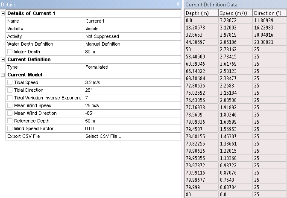Toggle the Mean Wind Speed checkbox
Viewport: 287px width, 198px height.
tap(10, 105)
